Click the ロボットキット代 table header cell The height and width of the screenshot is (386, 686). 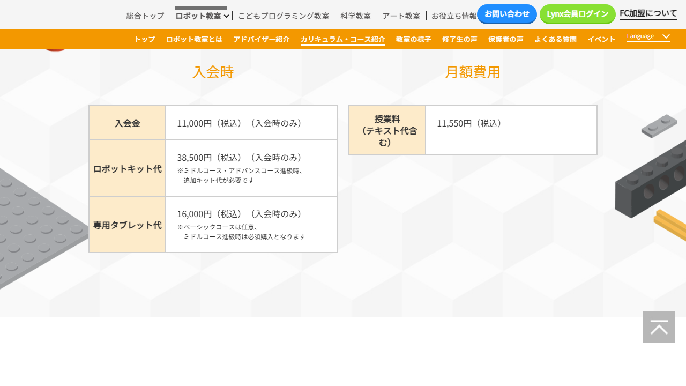tap(128, 168)
